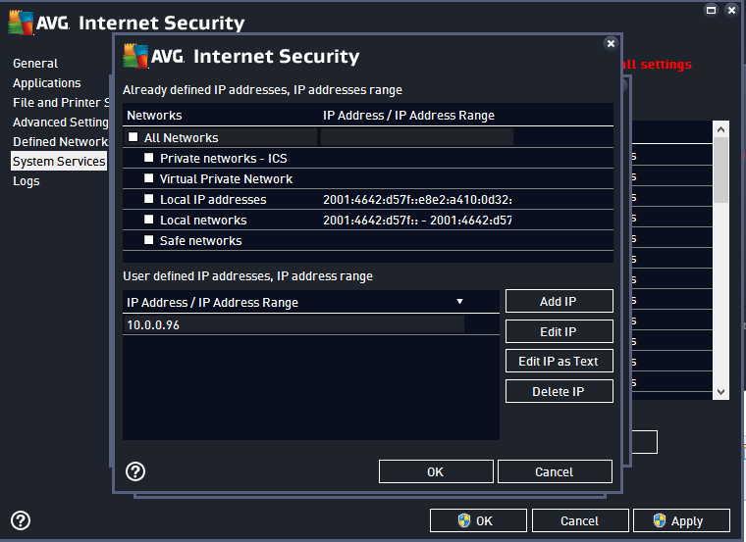Go to Applications in the sidebar
Image resolution: width=746 pixels, height=542 pixels.
pyautogui.click(x=47, y=83)
